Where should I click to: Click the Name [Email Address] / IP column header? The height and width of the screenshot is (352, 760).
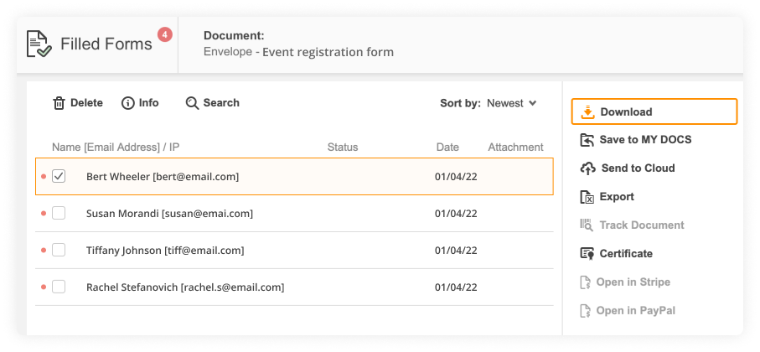116,147
